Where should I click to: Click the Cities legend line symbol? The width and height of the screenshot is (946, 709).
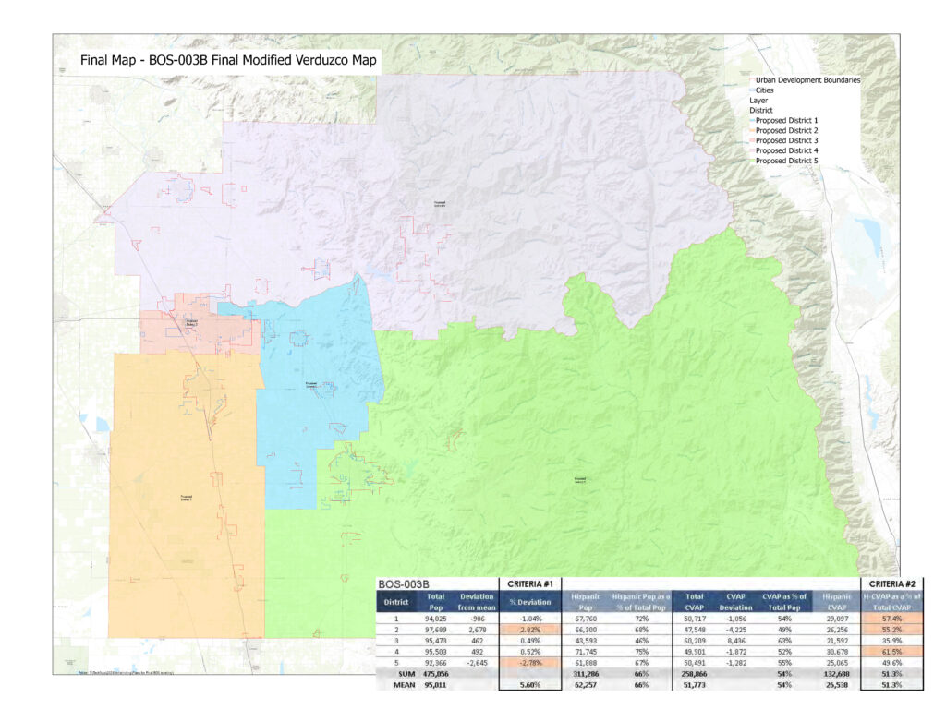click(752, 90)
